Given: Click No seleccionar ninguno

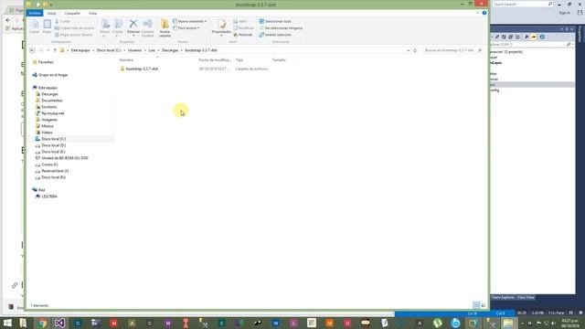Looking at the screenshot, I should point(281,28).
